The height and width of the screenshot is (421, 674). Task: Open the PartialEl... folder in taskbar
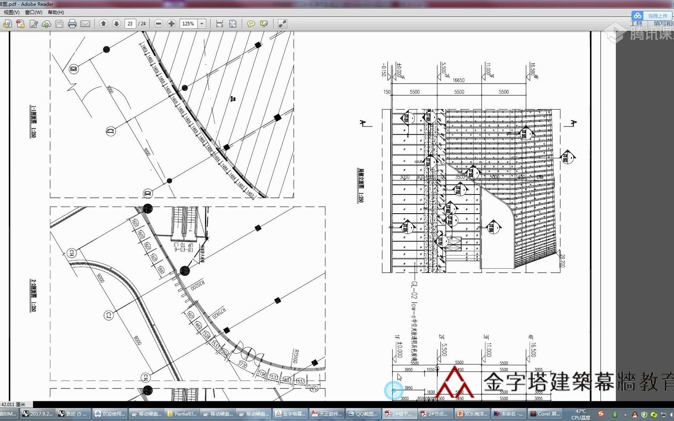tap(182, 414)
